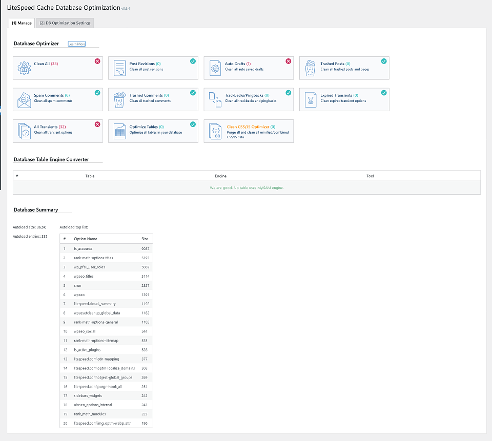
Task: Click red X status on Auto Drafts
Action: [289, 61]
